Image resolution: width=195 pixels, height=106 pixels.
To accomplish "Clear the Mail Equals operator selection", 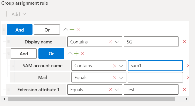I will click(115, 78).
